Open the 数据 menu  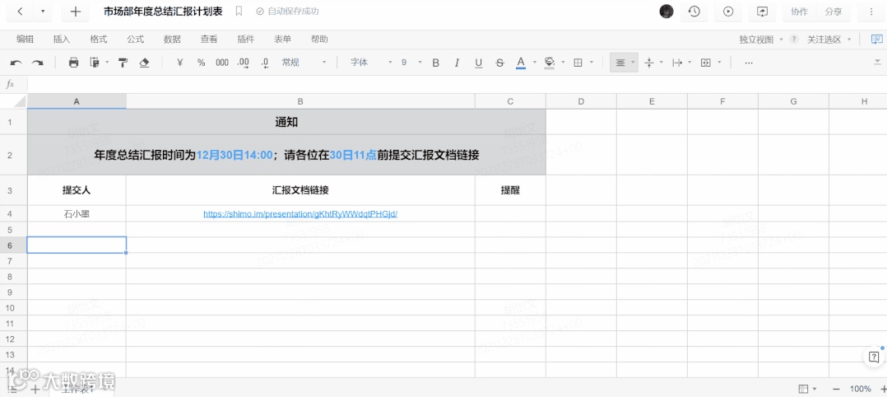coord(172,39)
